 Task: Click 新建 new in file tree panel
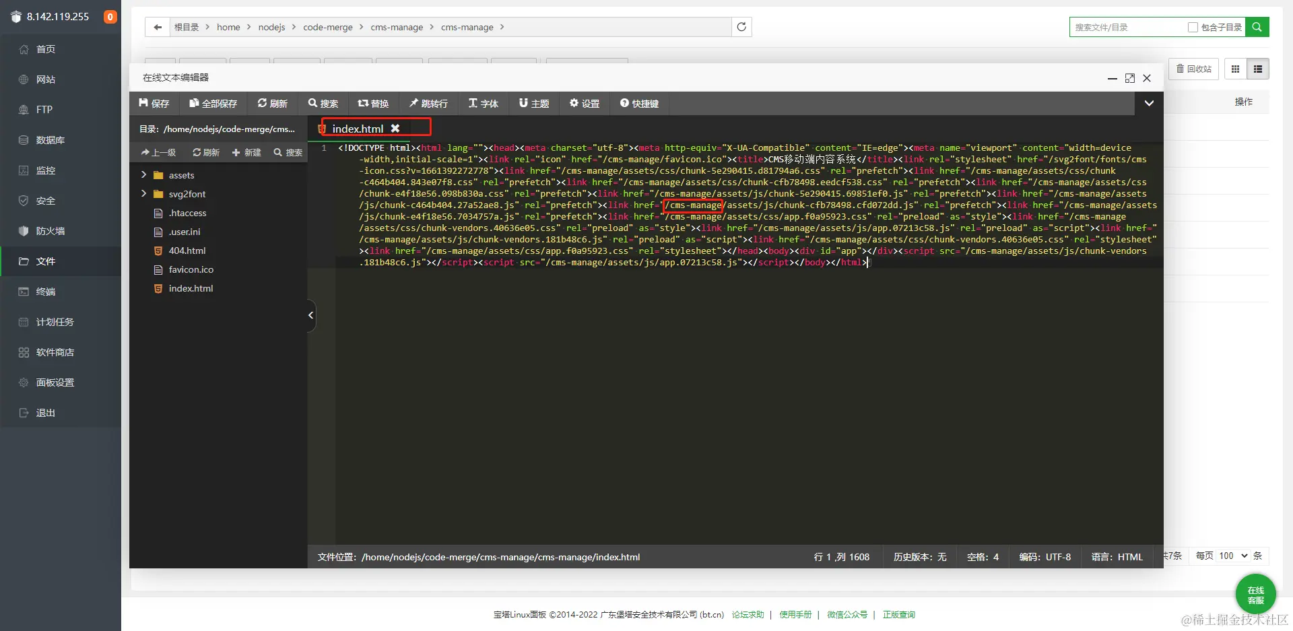246,153
